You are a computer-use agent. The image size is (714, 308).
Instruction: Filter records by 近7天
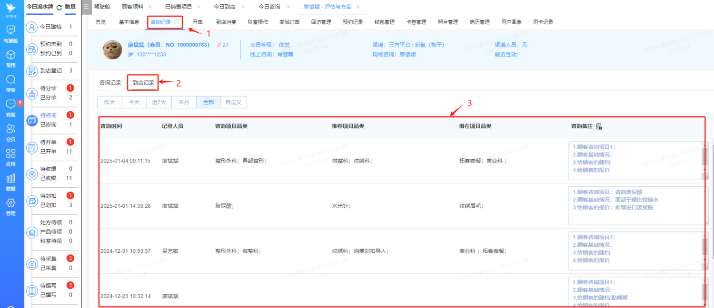(159, 102)
